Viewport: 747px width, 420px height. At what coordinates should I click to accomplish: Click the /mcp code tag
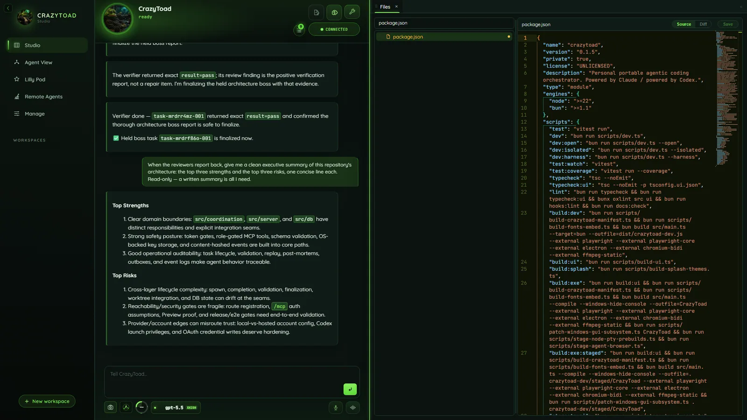[x=280, y=307]
